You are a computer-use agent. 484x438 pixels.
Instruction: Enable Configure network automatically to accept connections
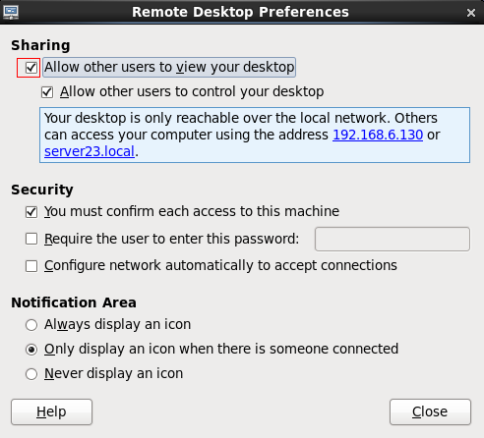[x=31, y=266]
